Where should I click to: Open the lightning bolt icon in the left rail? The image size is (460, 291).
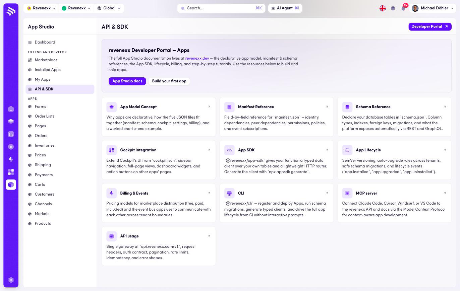pyautogui.click(x=11, y=159)
